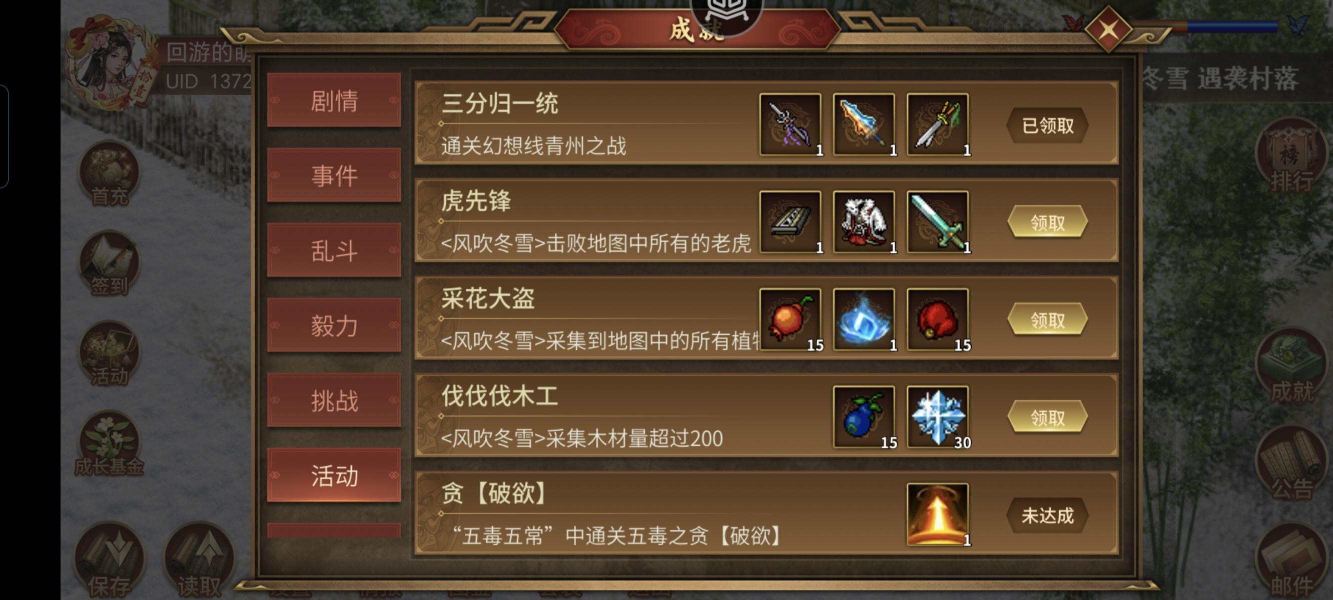Open the 剧情 story tab
This screenshot has width=1333, height=600.
[334, 100]
